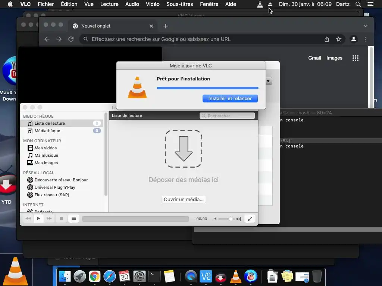Click Chrome share page icon
Viewport: 382px width, 286px height.
pyautogui.click(x=327, y=39)
